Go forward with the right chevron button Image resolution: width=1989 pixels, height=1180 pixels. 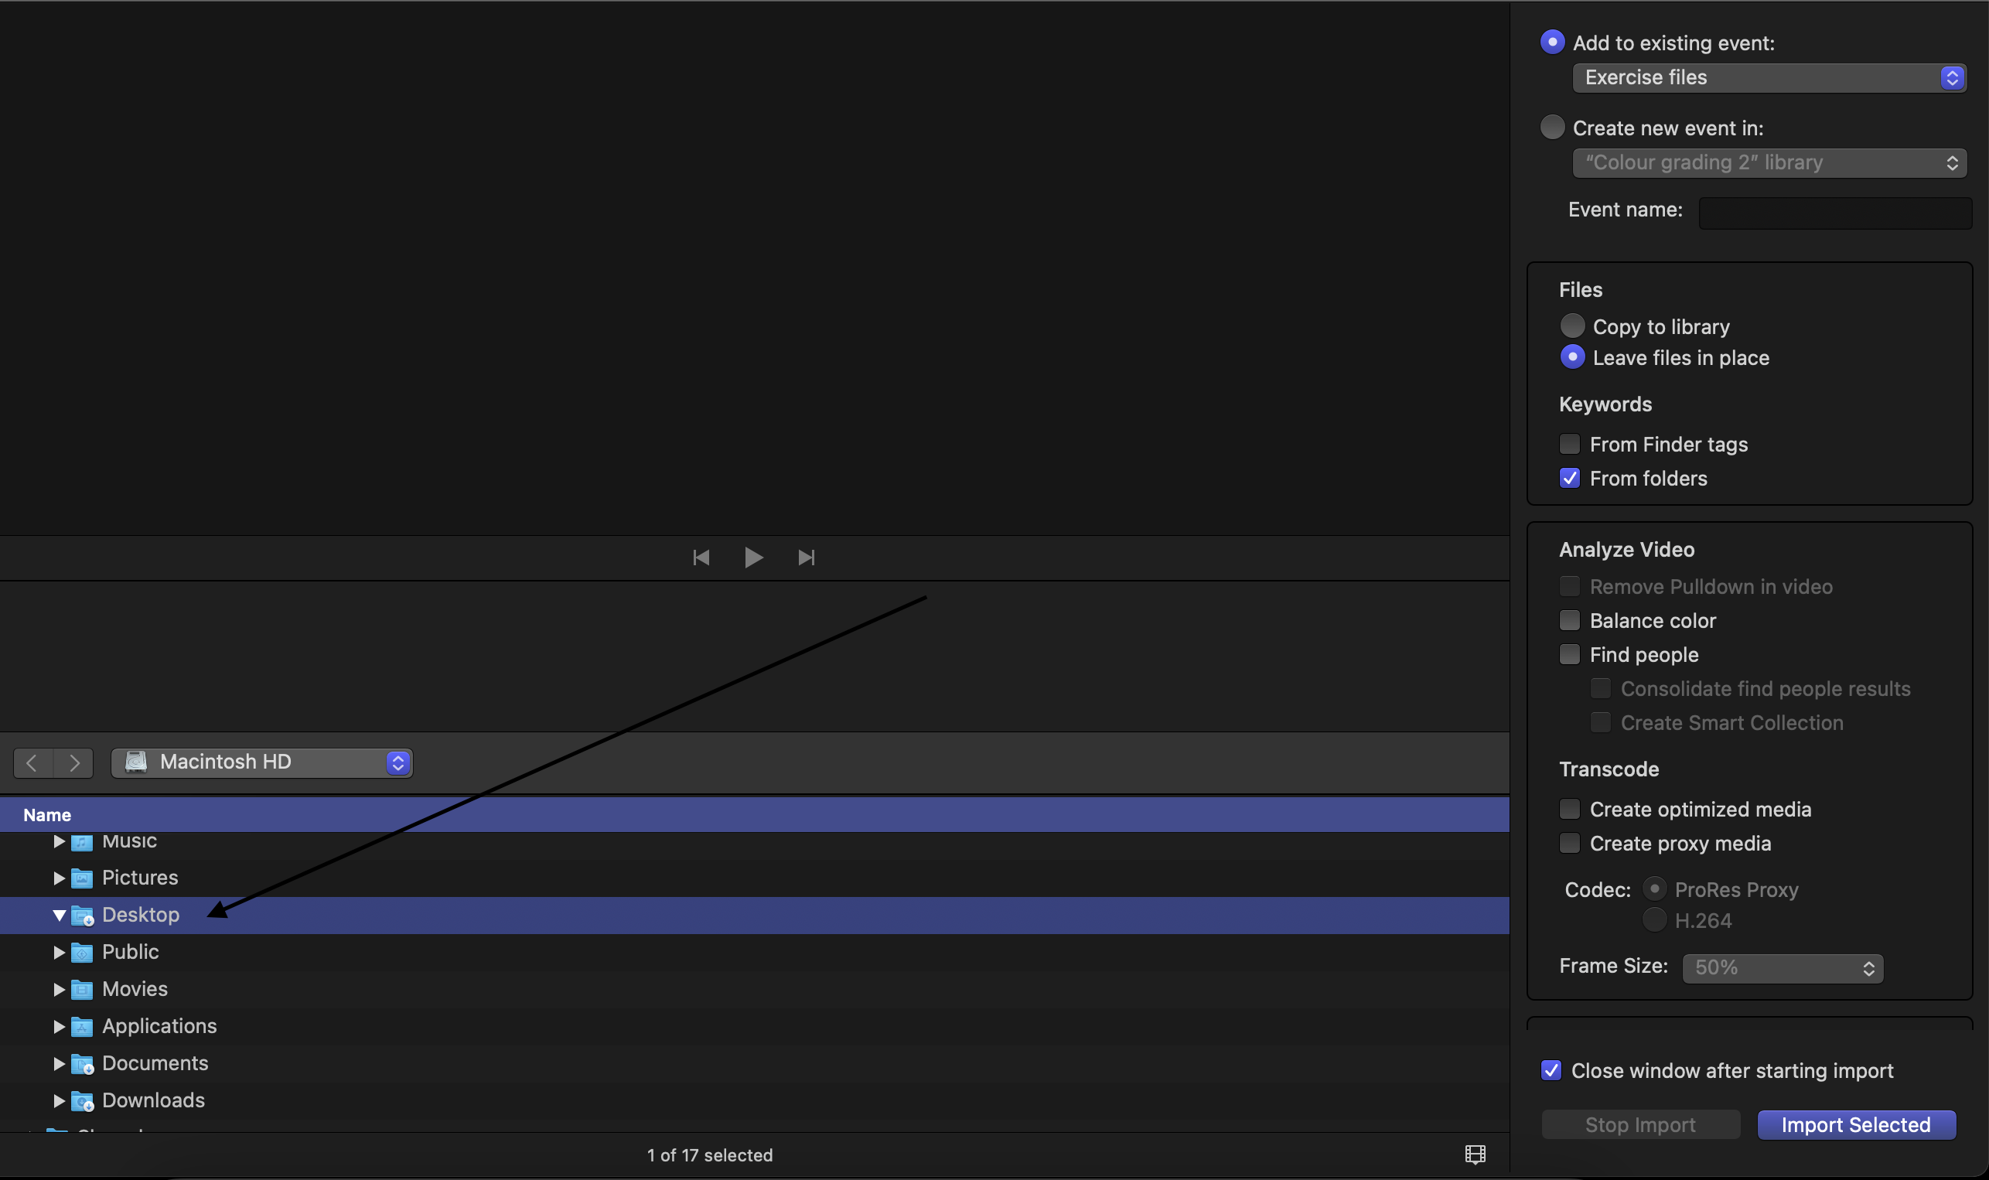tap(74, 762)
